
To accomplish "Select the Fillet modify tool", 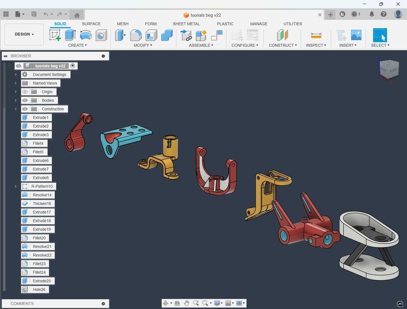I will [x=136, y=35].
